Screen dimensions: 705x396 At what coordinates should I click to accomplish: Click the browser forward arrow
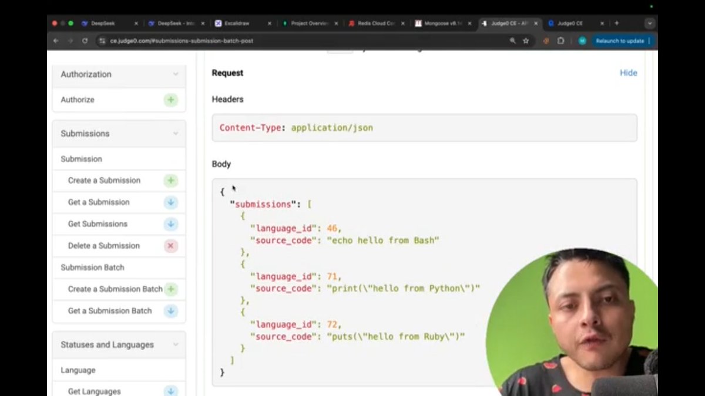coord(70,41)
